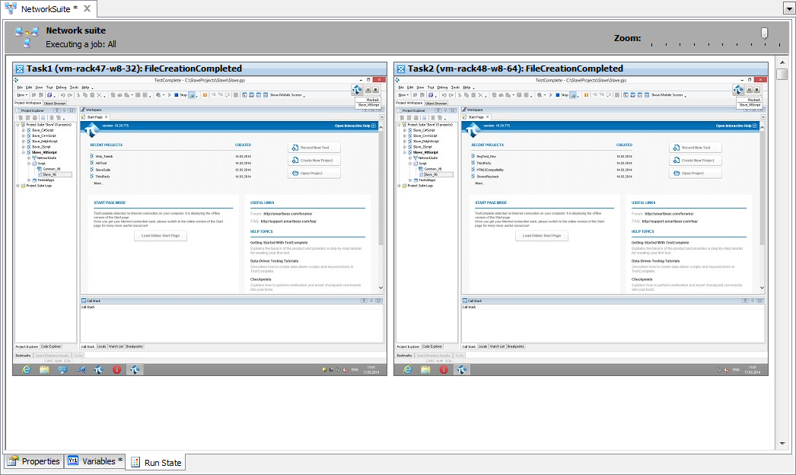In Task1 screen, open the Tools menu
The image size is (796, 475).
tap(74, 88)
